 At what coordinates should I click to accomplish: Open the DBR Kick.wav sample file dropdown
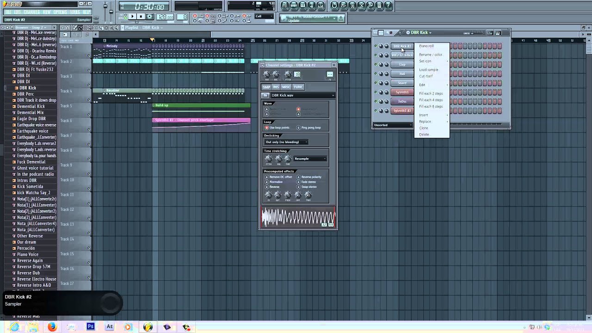pos(302,95)
